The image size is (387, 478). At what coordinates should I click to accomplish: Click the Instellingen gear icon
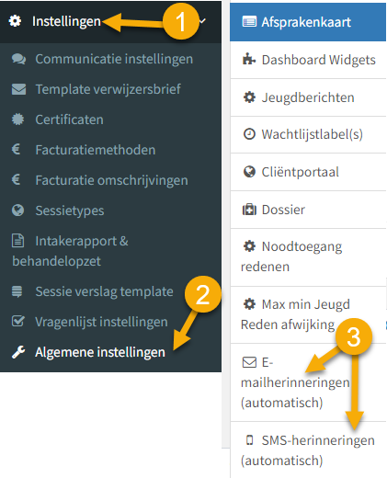click(15, 21)
